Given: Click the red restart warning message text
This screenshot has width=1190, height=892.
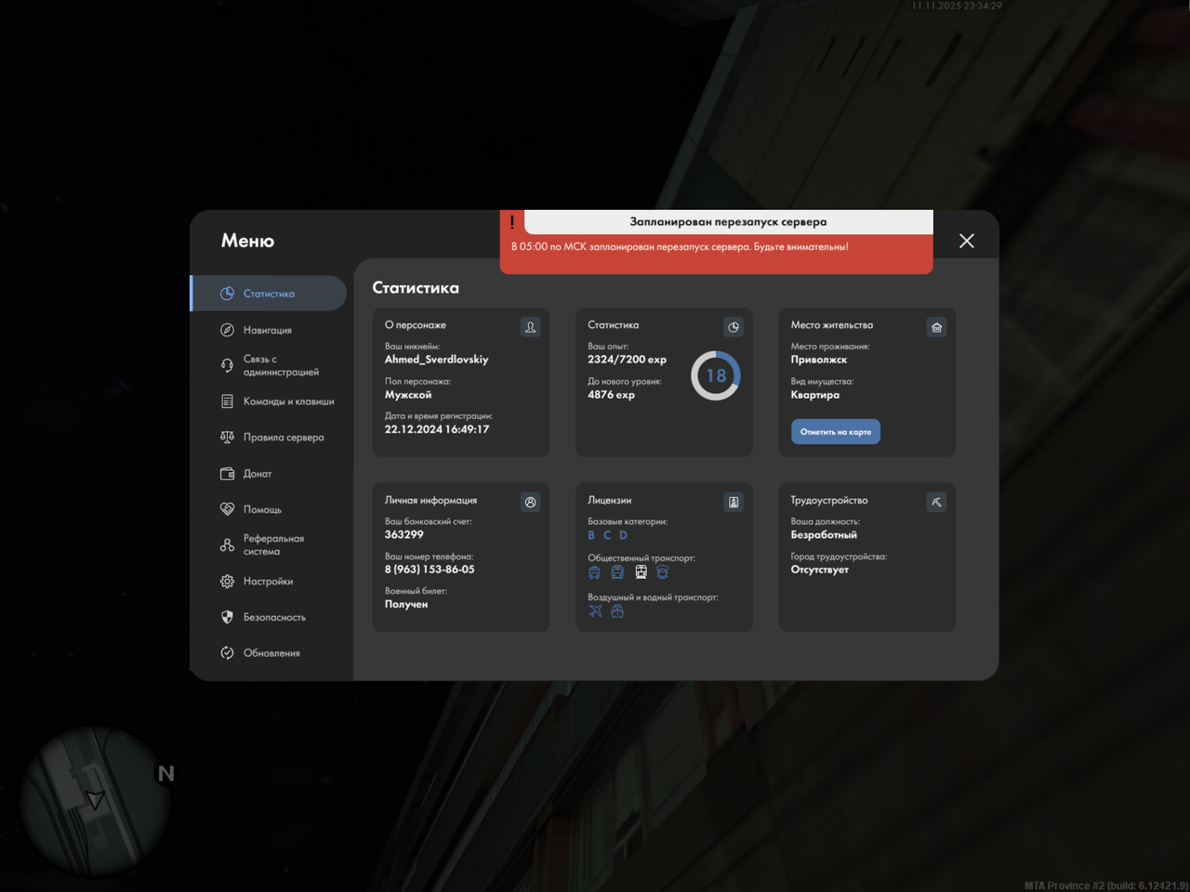Looking at the screenshot, I should pyautogui.click(x=680, y=247).
